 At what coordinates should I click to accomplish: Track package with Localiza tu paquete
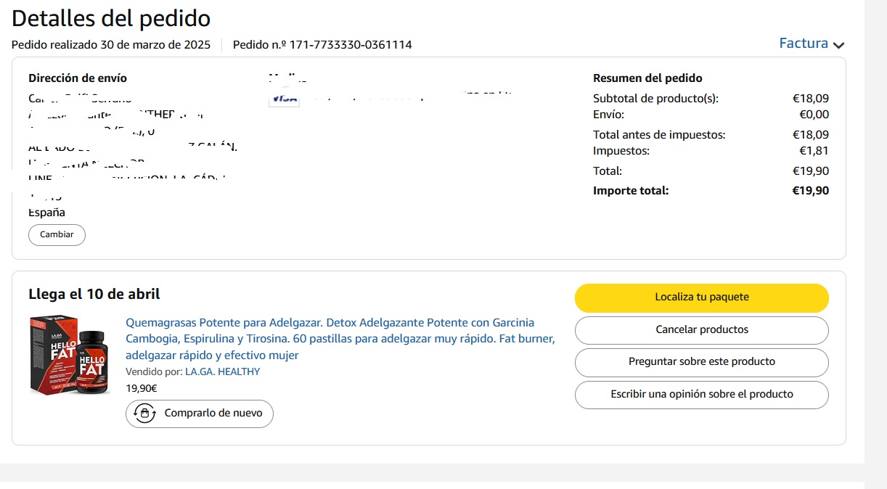click(x=701, y=297)
